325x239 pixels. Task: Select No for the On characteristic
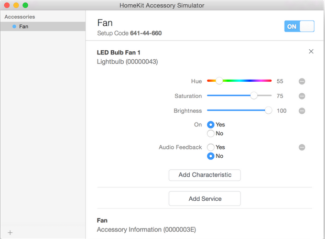tap(211, 133)
